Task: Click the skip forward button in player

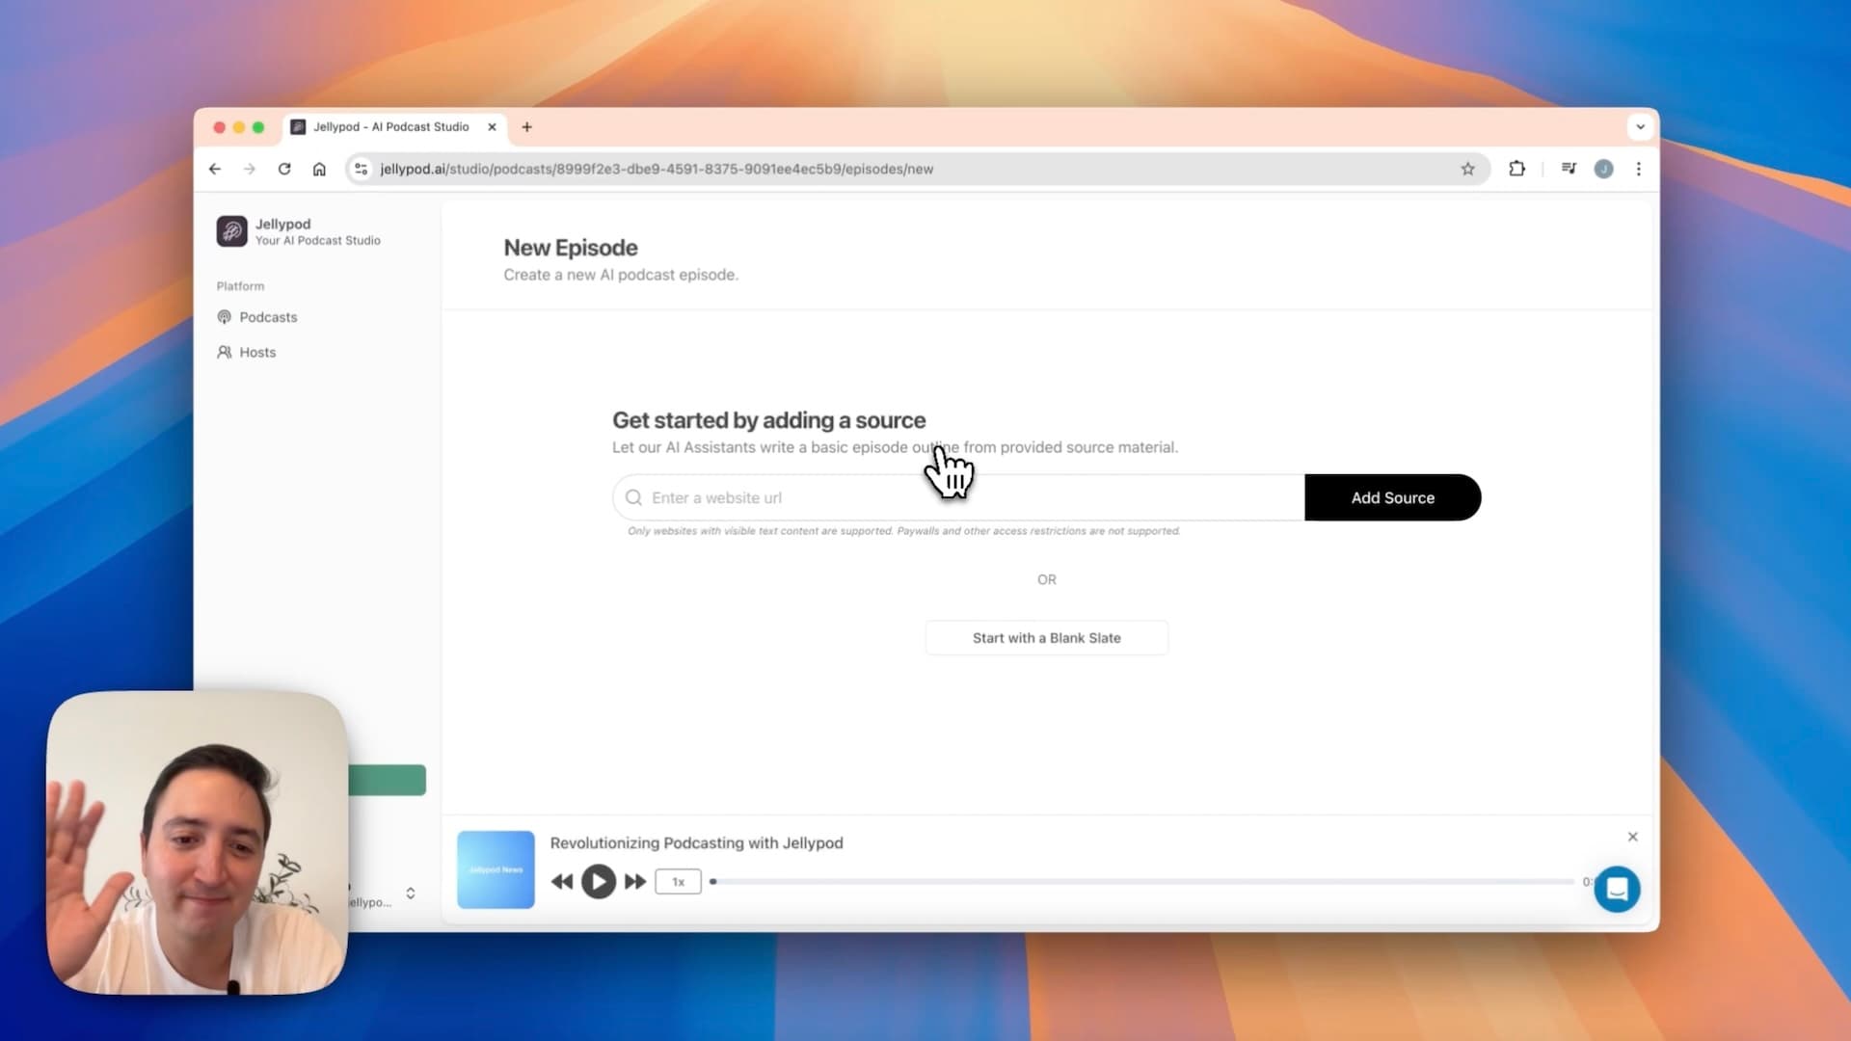Action: coord(634,881)
